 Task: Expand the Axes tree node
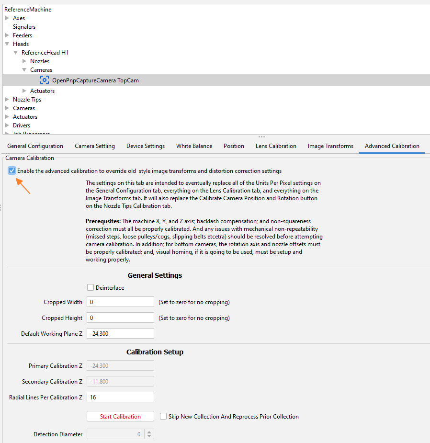tap(7, 18)
